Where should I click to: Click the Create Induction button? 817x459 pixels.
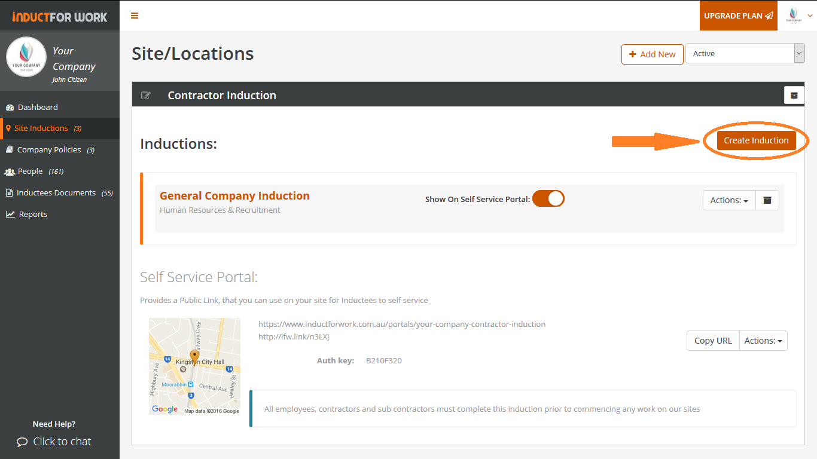(x=756, y=140)
